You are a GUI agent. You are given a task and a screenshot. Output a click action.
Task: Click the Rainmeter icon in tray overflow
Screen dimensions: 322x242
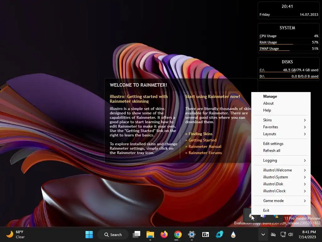(250, 216)
